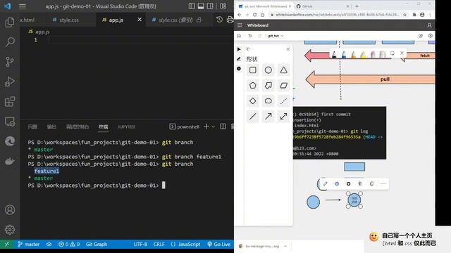Toggle the primary side bar layout icon
The width and height of the screenshot is (451, 253).
[192, 6]
